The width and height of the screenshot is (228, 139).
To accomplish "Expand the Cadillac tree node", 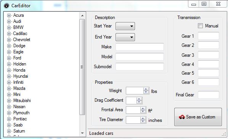I will (x=9, y=34).
